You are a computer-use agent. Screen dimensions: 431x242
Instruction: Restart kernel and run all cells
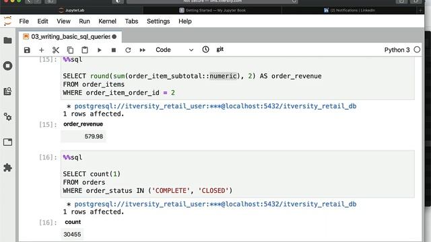(x=142, y=50)
